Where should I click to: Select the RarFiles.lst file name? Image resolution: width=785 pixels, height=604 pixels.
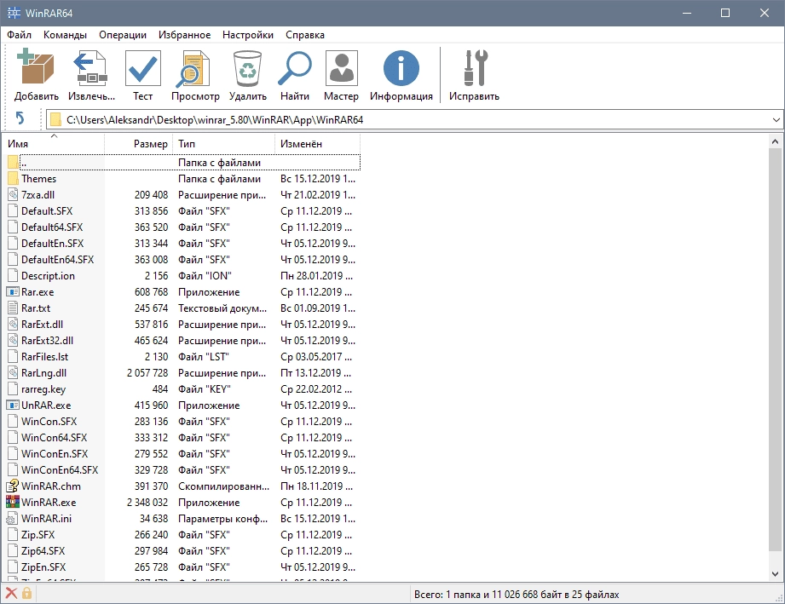pos(44,357)
